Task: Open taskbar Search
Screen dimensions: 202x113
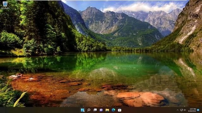Action: tap(89, 110)
